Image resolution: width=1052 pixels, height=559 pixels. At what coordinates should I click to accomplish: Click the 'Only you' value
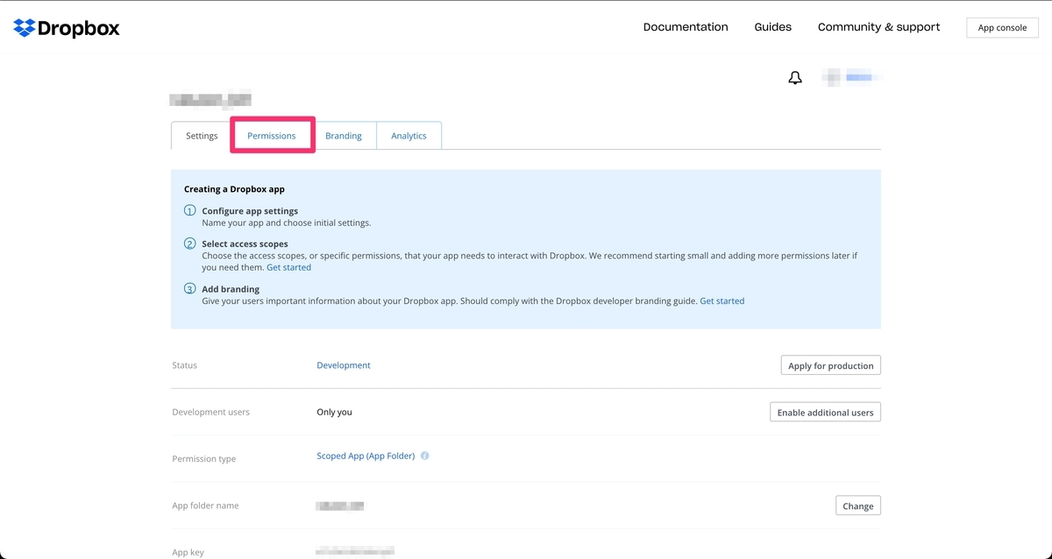click(x=334, y=412)
